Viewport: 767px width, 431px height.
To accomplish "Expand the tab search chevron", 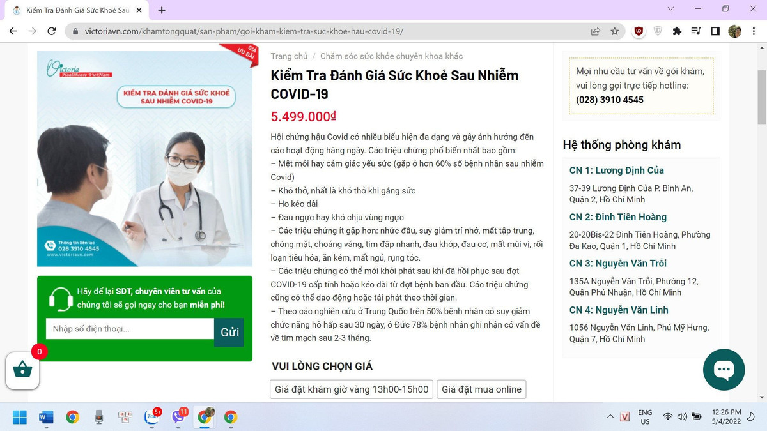I will tap(670, 9).
